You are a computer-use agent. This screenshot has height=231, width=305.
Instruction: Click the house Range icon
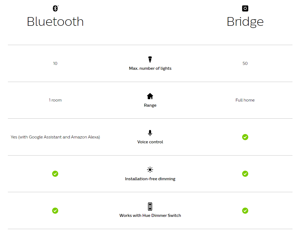click(150, 96)
